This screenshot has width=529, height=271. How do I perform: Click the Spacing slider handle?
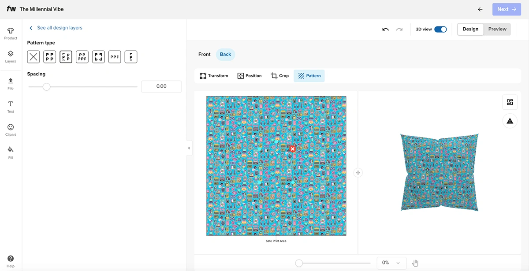(x=46, y=87)
